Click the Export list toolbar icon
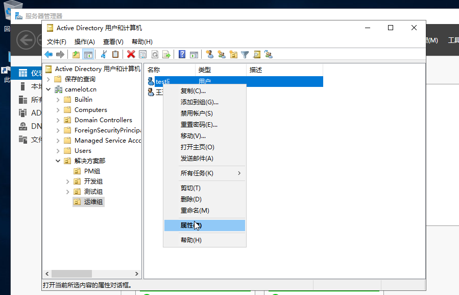459x295 pixels. pos(166,54)
